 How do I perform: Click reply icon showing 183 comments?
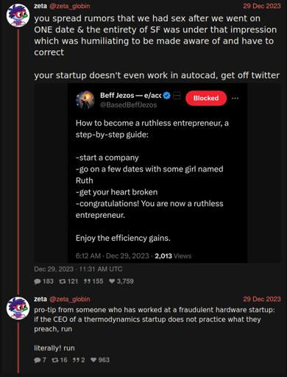pyautogui.click(x=38, y=281)
